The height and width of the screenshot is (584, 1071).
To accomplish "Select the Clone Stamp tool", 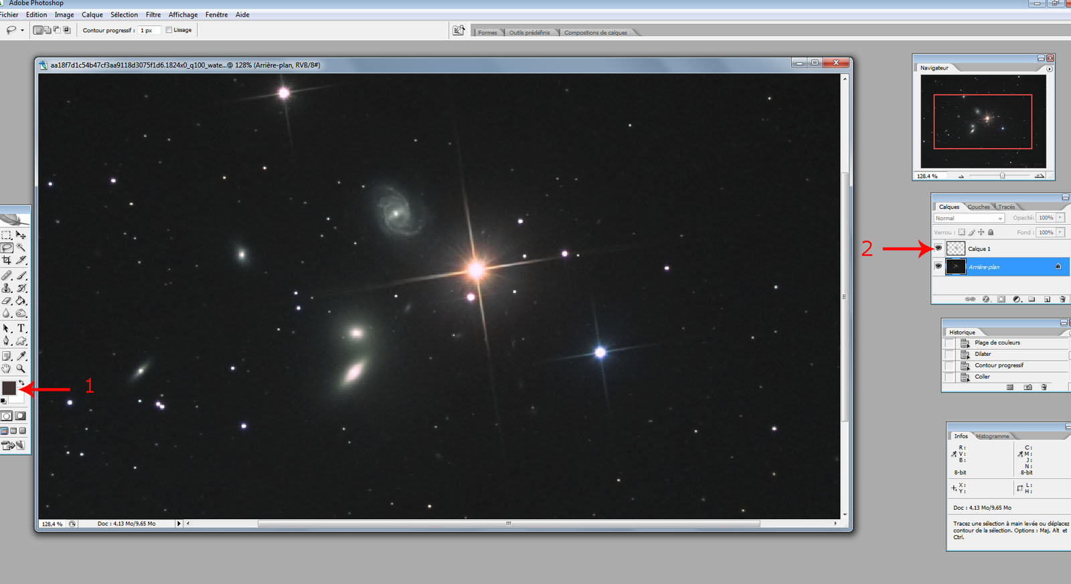I will [x=7, y=288].
